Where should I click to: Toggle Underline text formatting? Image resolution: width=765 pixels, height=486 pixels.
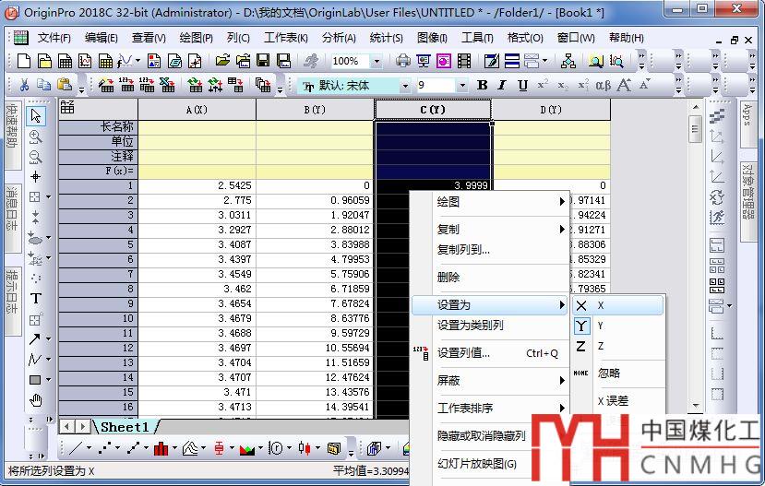[523, 85]
